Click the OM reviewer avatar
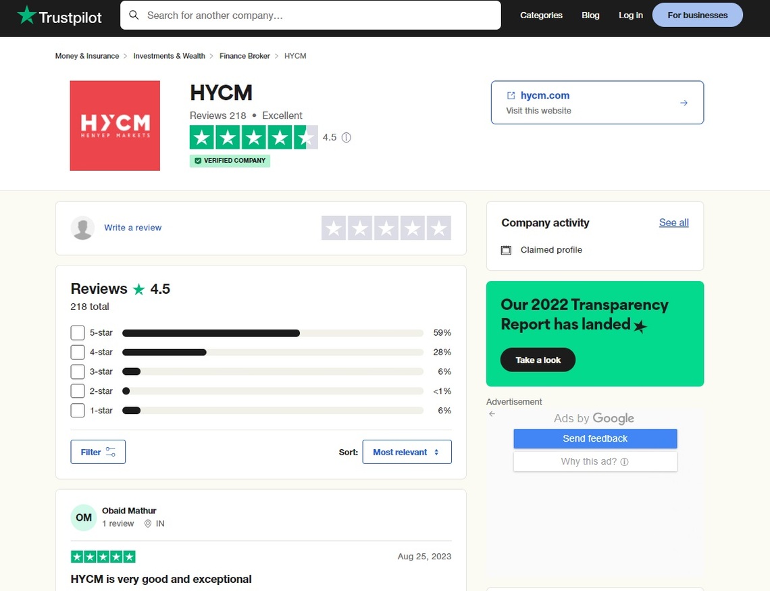 pyautogui.click(x=84, y=517)
